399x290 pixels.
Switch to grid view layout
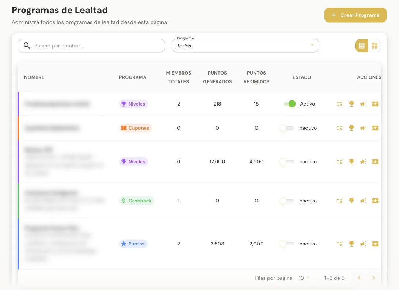coord(374,46)
